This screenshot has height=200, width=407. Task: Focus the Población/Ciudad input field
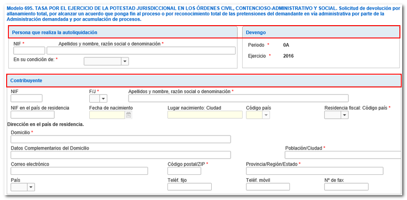point(345,155)
